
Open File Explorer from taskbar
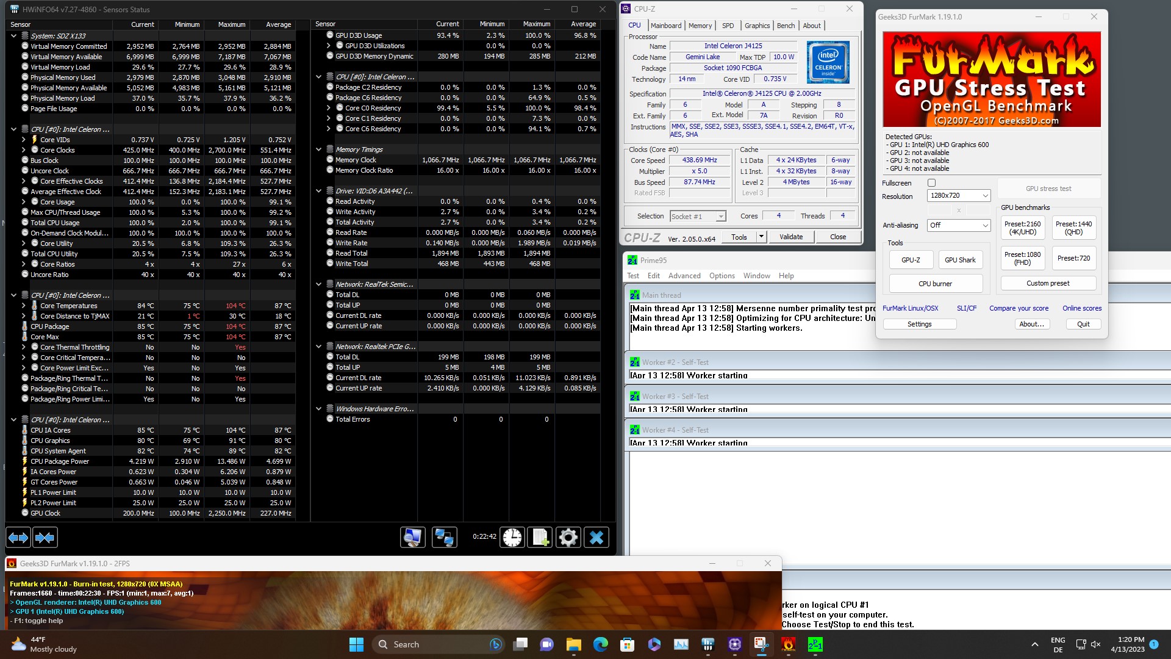[x=573, y=644]
